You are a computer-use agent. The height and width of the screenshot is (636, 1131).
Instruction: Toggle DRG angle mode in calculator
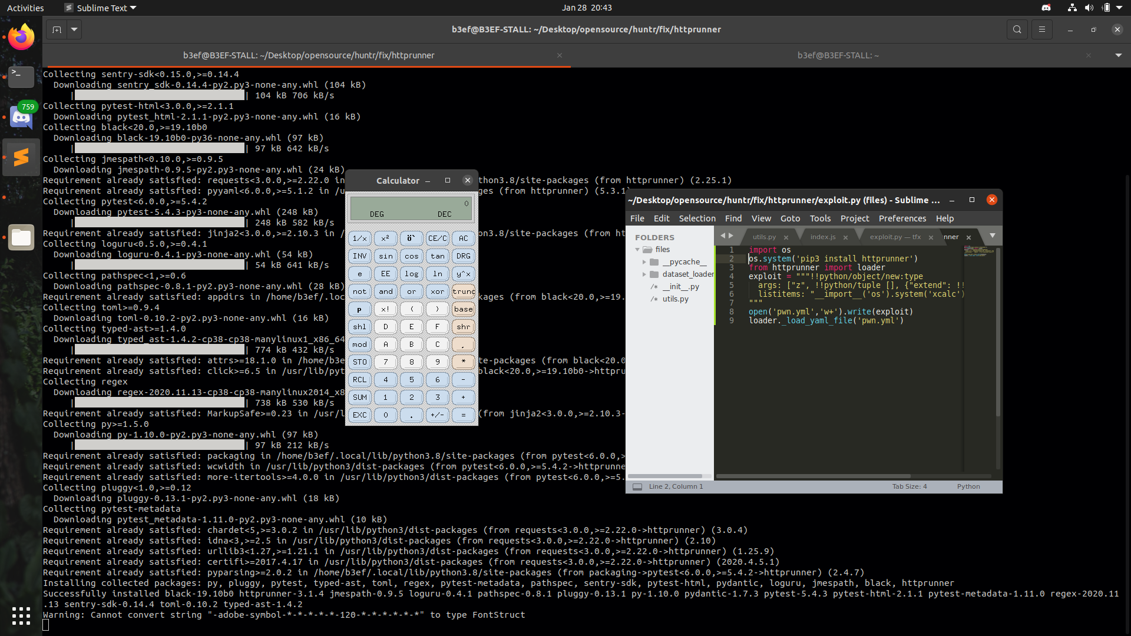pyautogui.click(x=463, y=256)
